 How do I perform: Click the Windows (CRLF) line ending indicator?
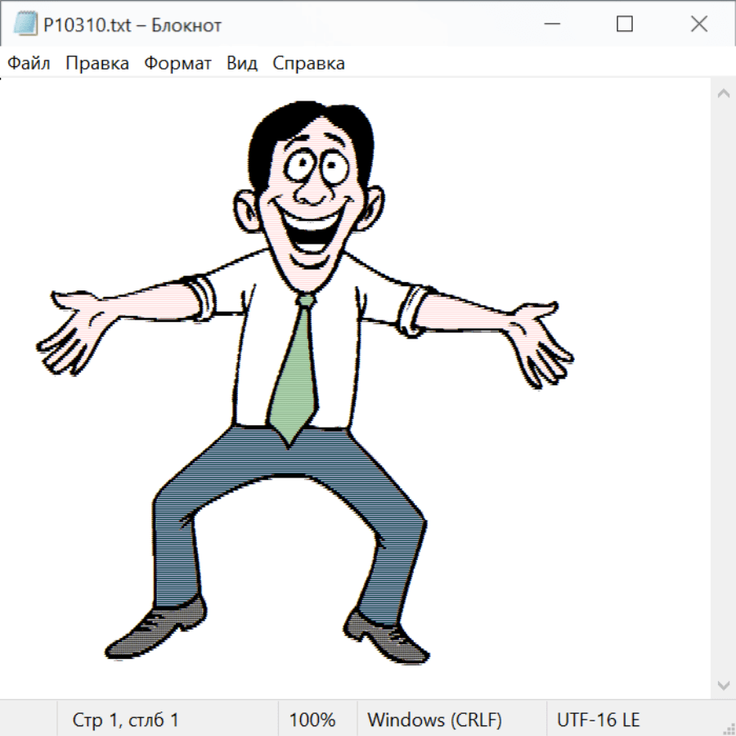434,720
